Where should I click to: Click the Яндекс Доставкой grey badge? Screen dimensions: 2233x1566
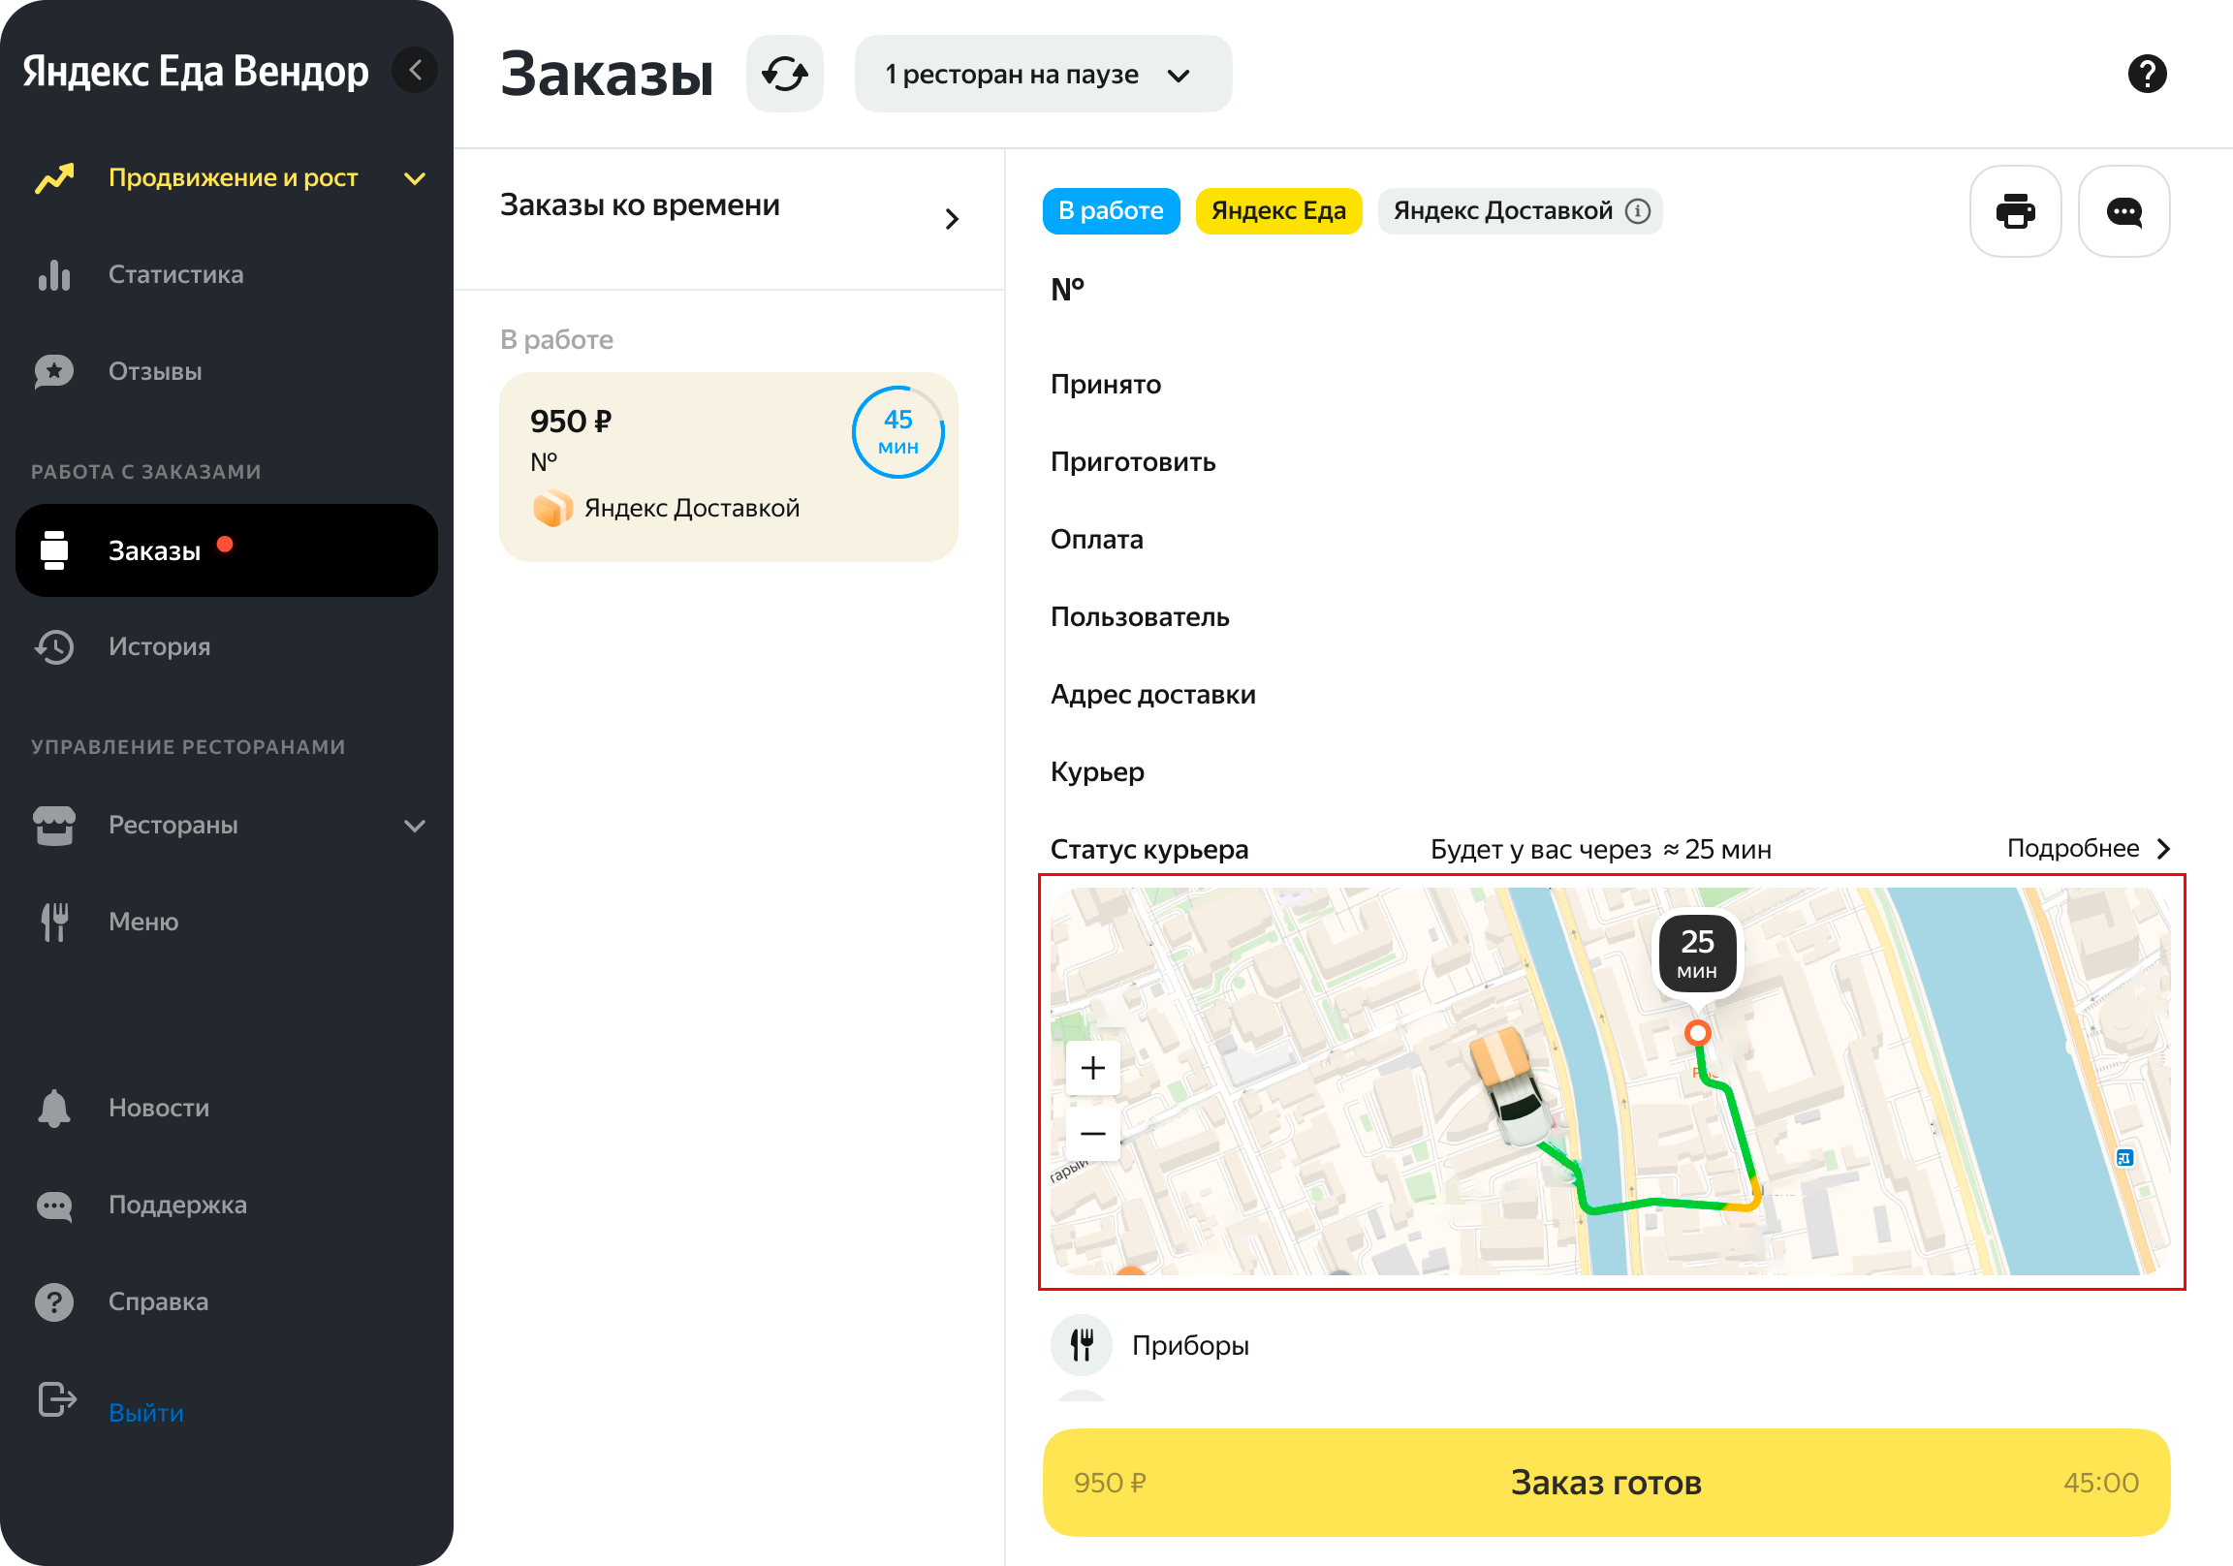click(x=1519, y=211)
